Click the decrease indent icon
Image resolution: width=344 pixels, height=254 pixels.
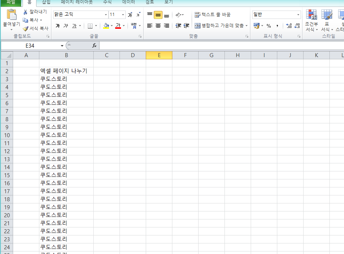(178, 26)
